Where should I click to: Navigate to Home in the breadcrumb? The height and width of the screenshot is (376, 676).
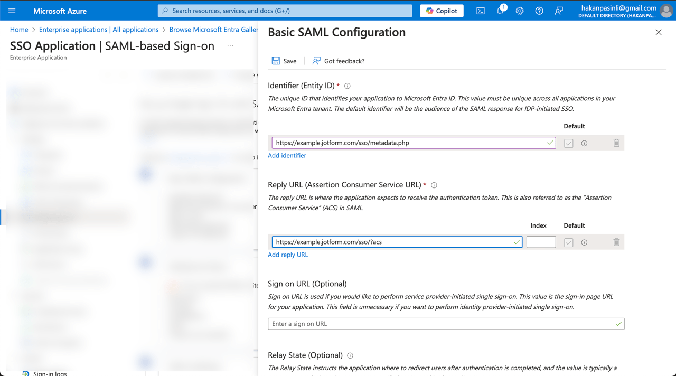(19, 30)
